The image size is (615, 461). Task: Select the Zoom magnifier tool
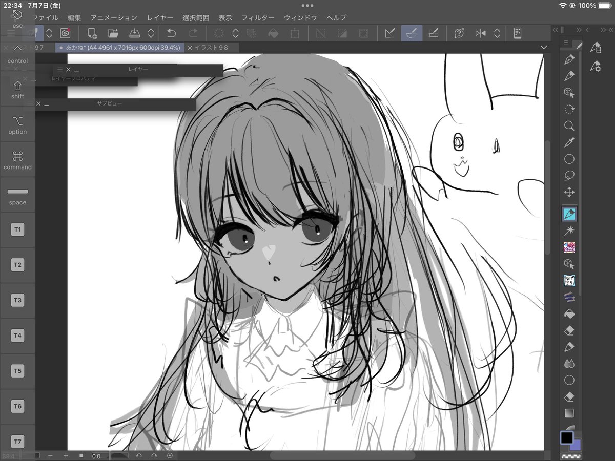click(x=569, y=126)
